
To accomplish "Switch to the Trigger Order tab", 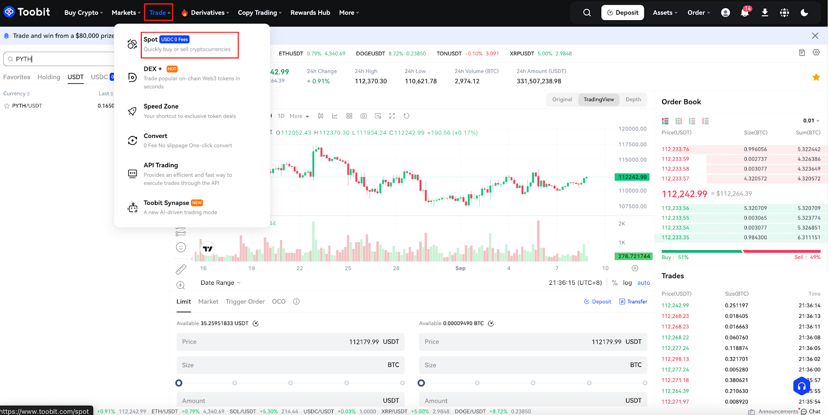I will (x=245, y=302).
